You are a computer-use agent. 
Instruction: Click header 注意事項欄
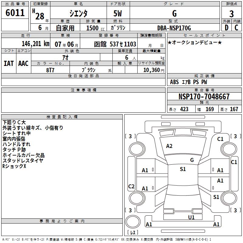[x=83, y=90]
